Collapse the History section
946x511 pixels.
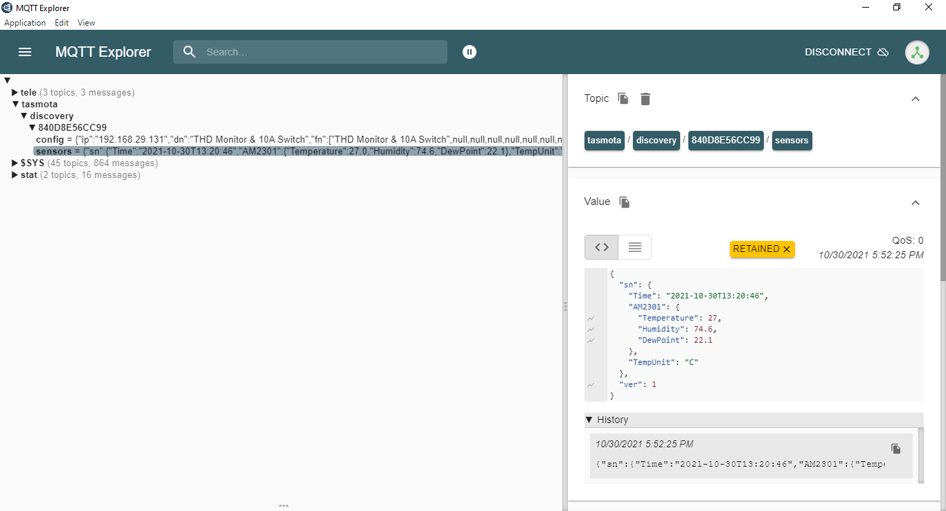pos(589,420)
